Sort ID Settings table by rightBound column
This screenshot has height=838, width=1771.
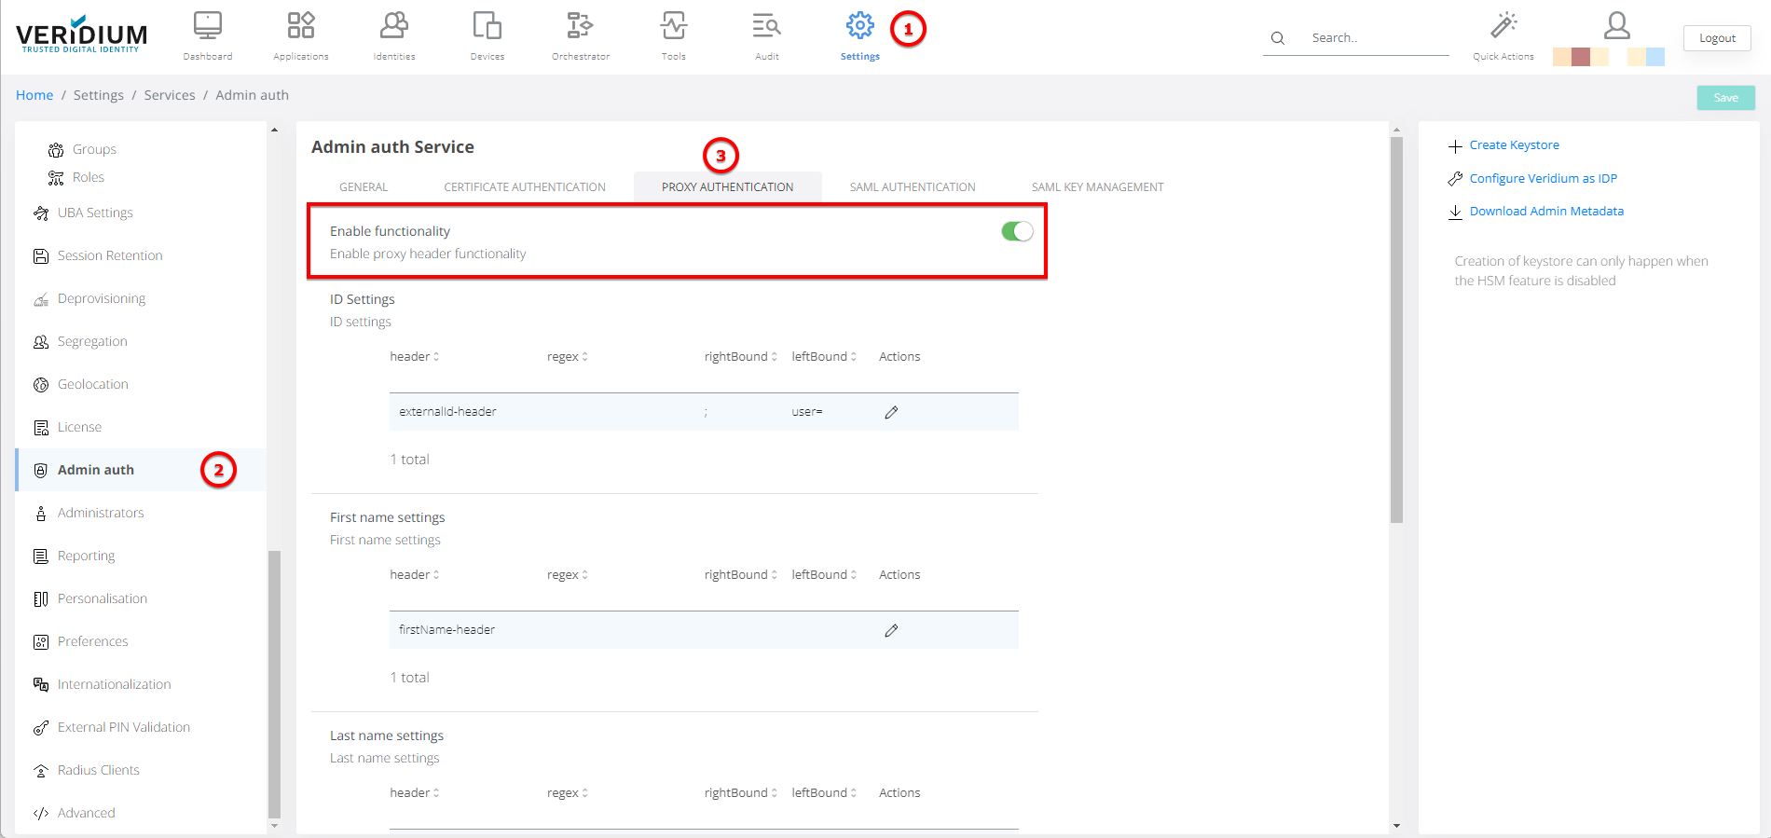point(740,357)
